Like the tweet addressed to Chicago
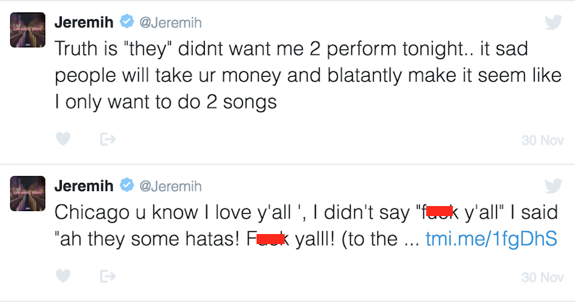The height and width of the screenshot is (303, 575). (63, 276)
